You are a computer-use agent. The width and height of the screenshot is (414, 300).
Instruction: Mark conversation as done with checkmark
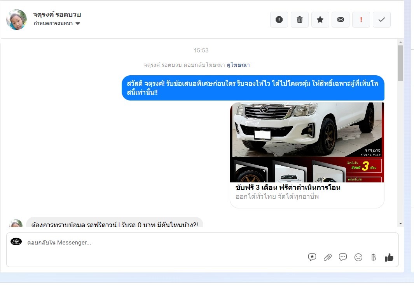click(382, 20)
